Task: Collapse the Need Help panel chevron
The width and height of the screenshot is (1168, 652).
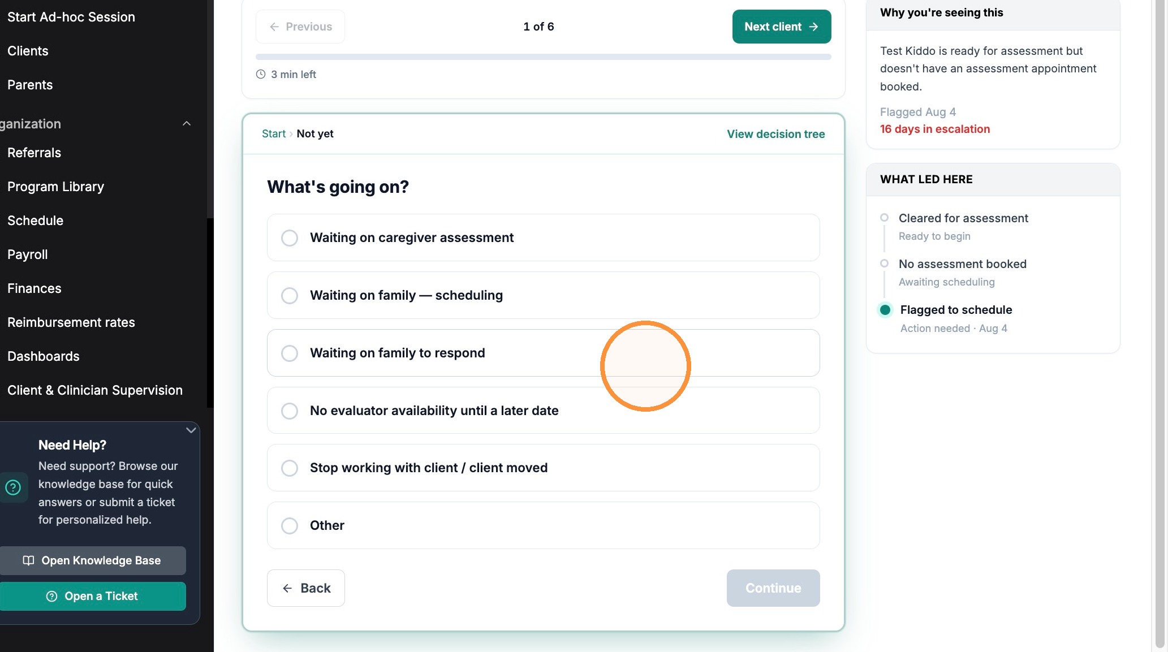Action: 191,430
